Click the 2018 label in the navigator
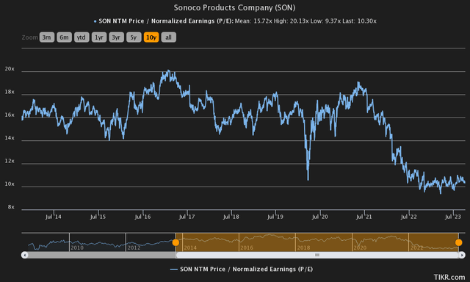The width and height of the screenshot is (470, 282). pyautogui.click(x=303, y=247)
